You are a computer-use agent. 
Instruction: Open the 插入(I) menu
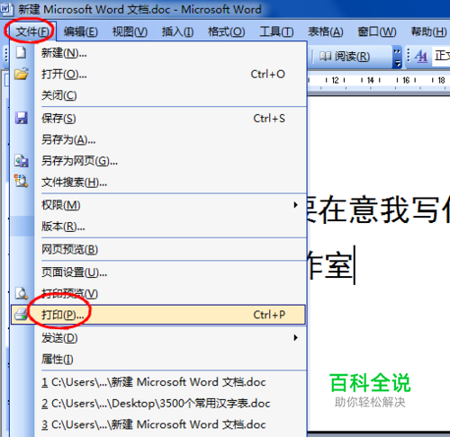click(x=177, y=31)
